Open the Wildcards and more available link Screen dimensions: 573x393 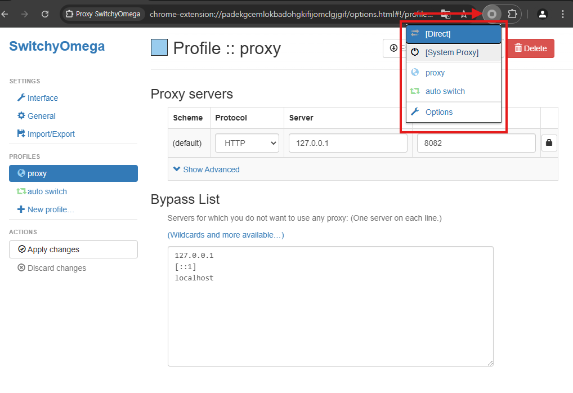[x=226, y=235]
